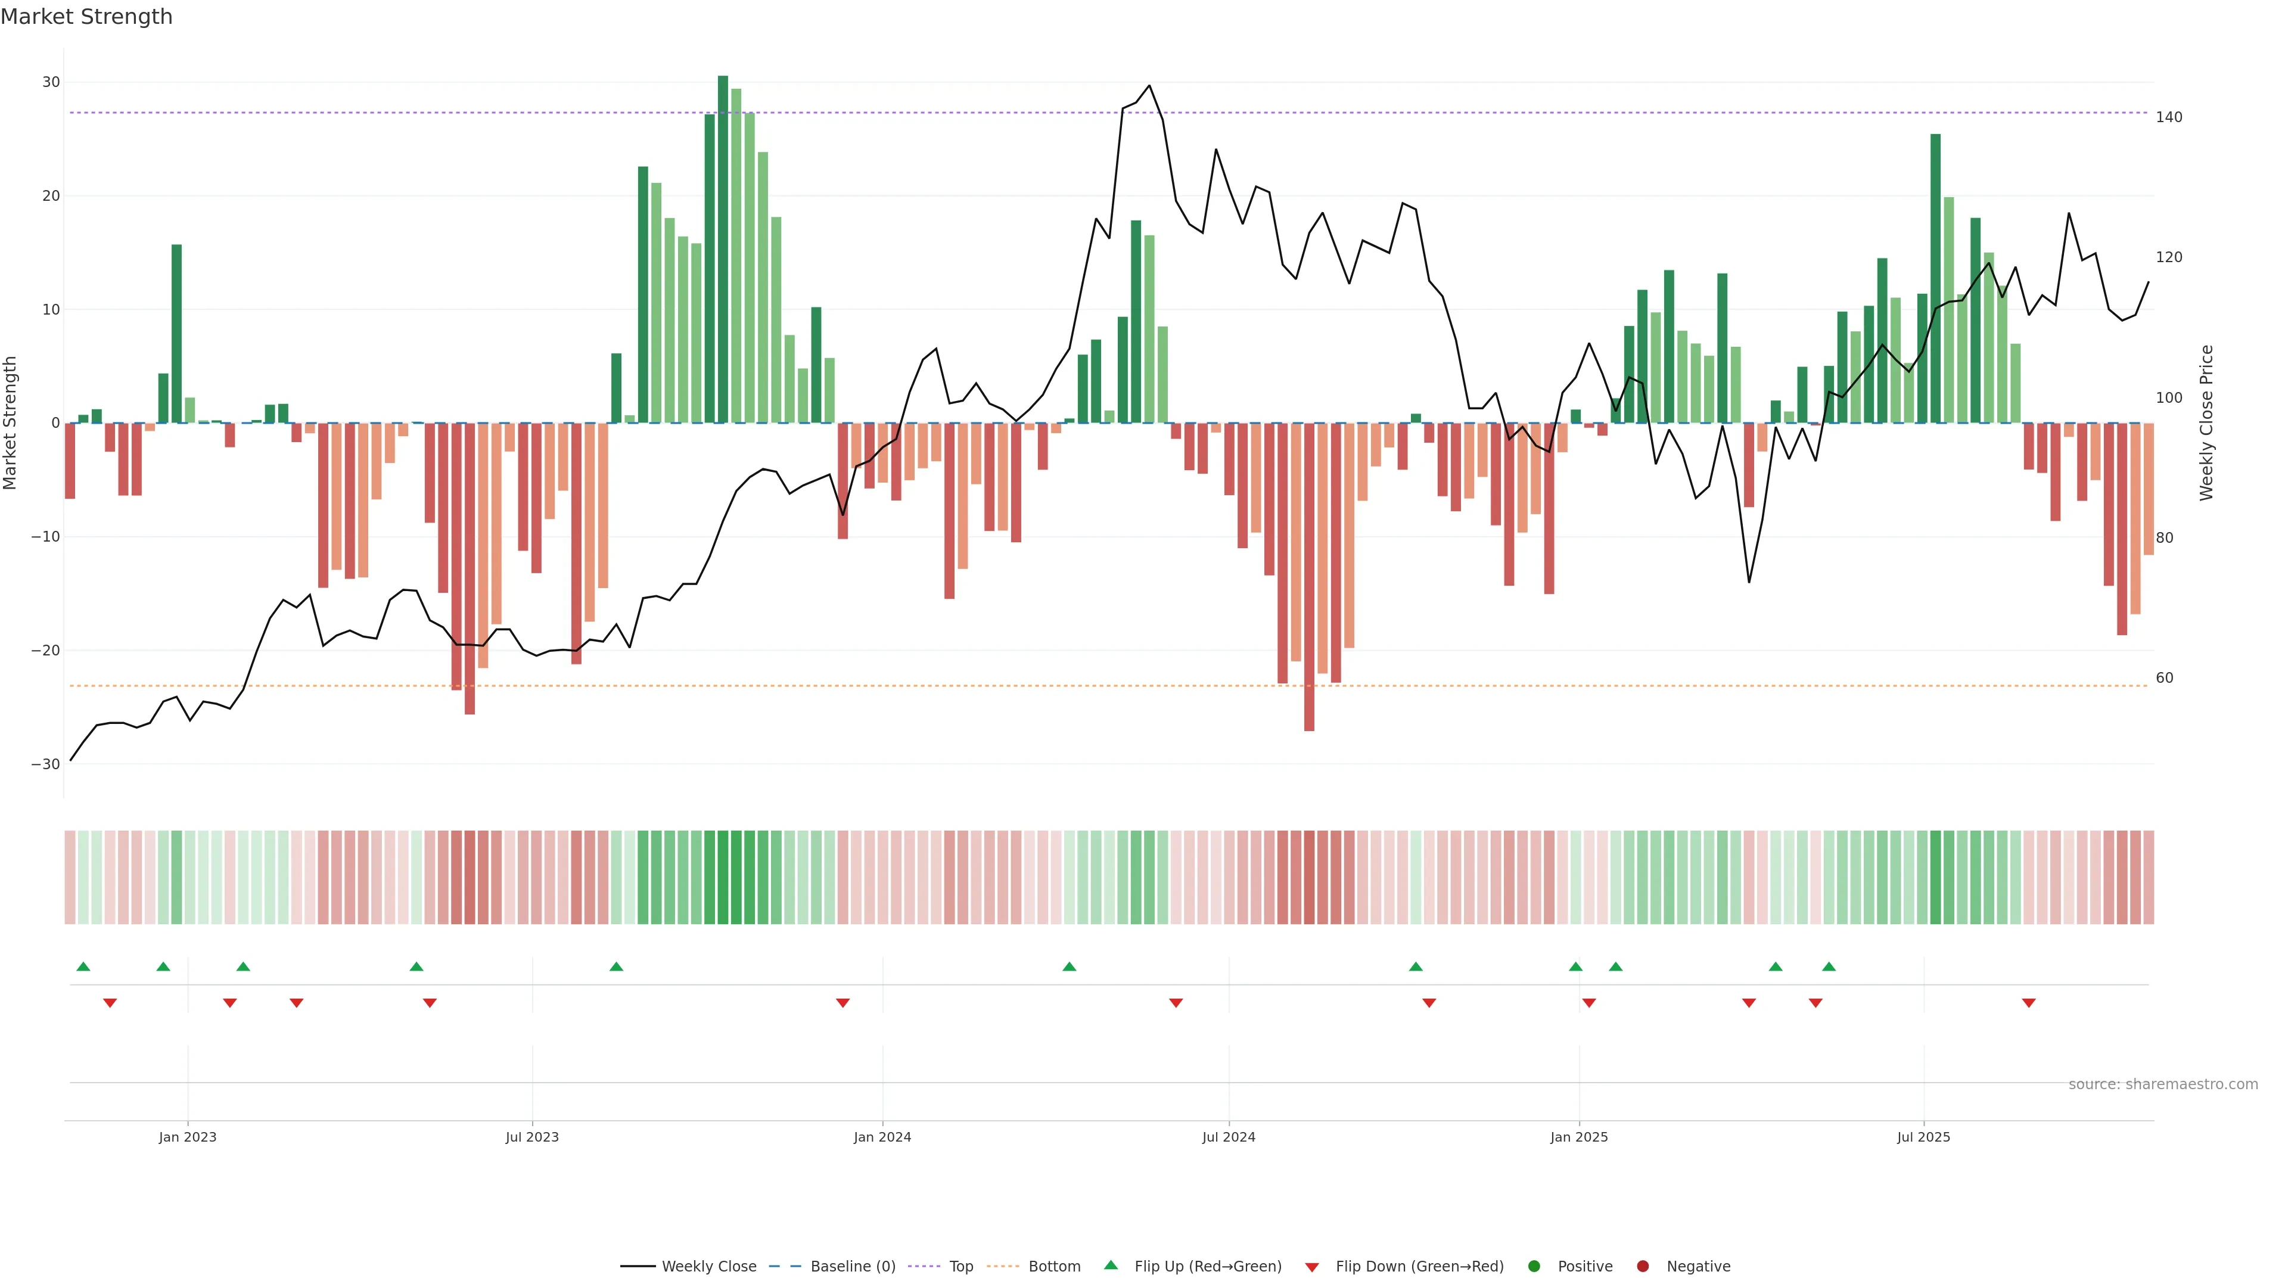This screenshot has height=1287, width=2288.
Task: Click the latest red flip-down triangle marker
Action: click(2029, 1003)
